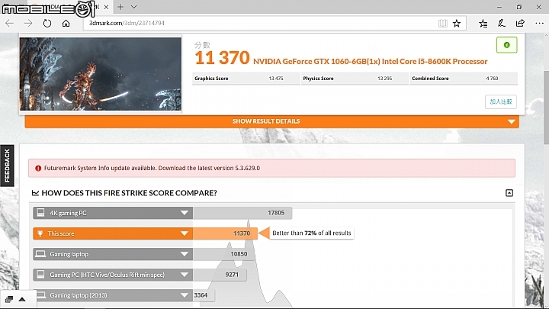Click the Physics Score value 13 295
This screenshot has width=549, height=309.
(x=384, y=79)
